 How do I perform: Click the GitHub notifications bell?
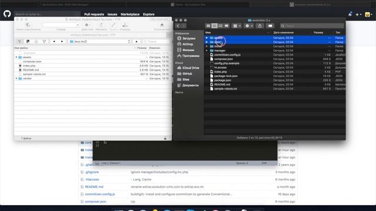coord(350,14)
